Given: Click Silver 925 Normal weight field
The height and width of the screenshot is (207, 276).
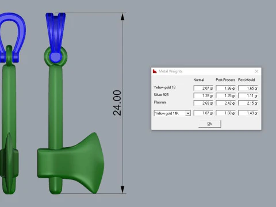Looking at the screenshot, I should 204,95.
